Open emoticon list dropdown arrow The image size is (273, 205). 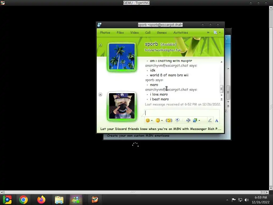click(x=152, y=120)
